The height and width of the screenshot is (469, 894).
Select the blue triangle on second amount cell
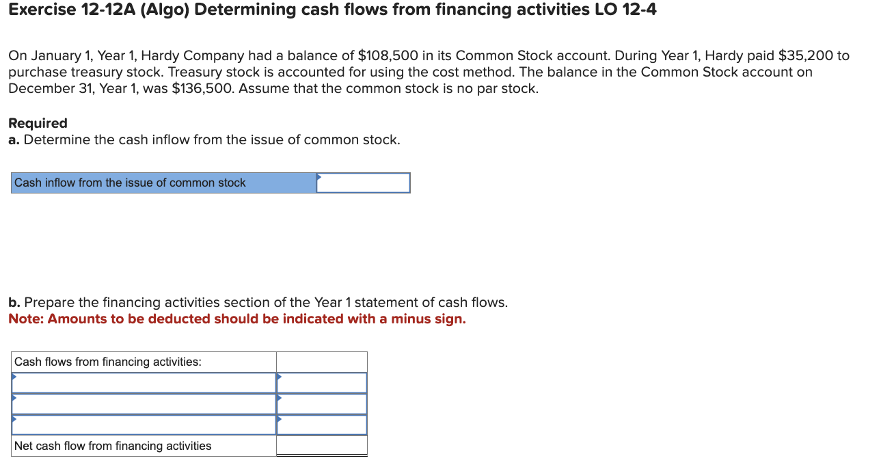(x=279, y=399)
